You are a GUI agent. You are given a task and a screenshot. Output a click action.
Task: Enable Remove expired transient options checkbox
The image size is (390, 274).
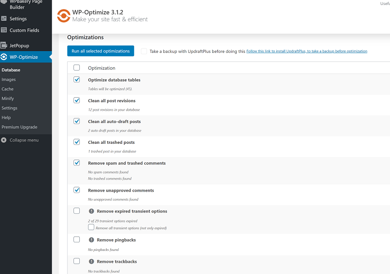tap(77, 211)
